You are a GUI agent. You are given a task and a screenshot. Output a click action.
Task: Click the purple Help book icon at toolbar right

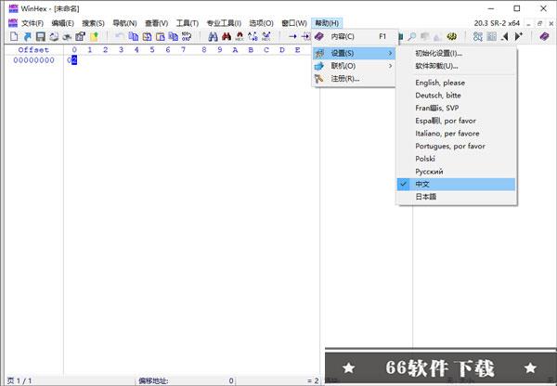click(x=544, y=36)
